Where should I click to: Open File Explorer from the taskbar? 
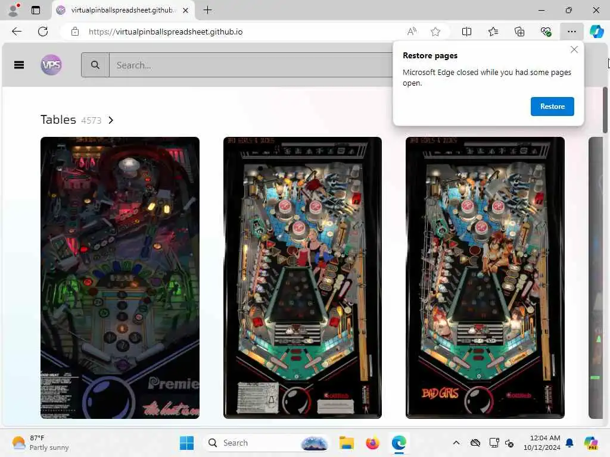(346, 443)
